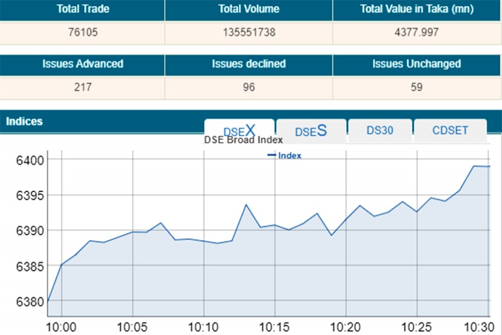Click the Total Value in Taka header
Viewport: 502px width, 335px height.
coord(416,9)
